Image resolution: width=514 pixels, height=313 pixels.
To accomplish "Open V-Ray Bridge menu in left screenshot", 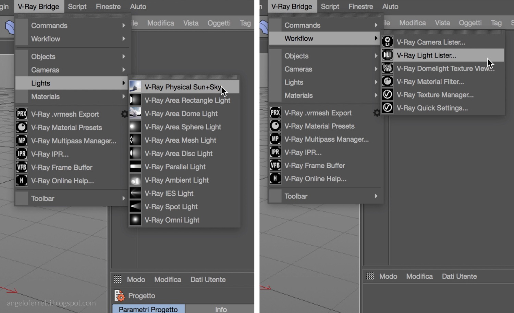I will pos(39,6).
